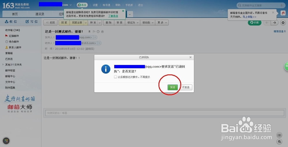Open 手机版 in the top bar
The image size is (288, 147).
coord(129,5)
